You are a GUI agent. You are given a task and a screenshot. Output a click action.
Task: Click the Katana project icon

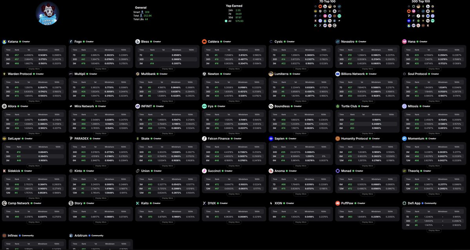click(4, 42)
